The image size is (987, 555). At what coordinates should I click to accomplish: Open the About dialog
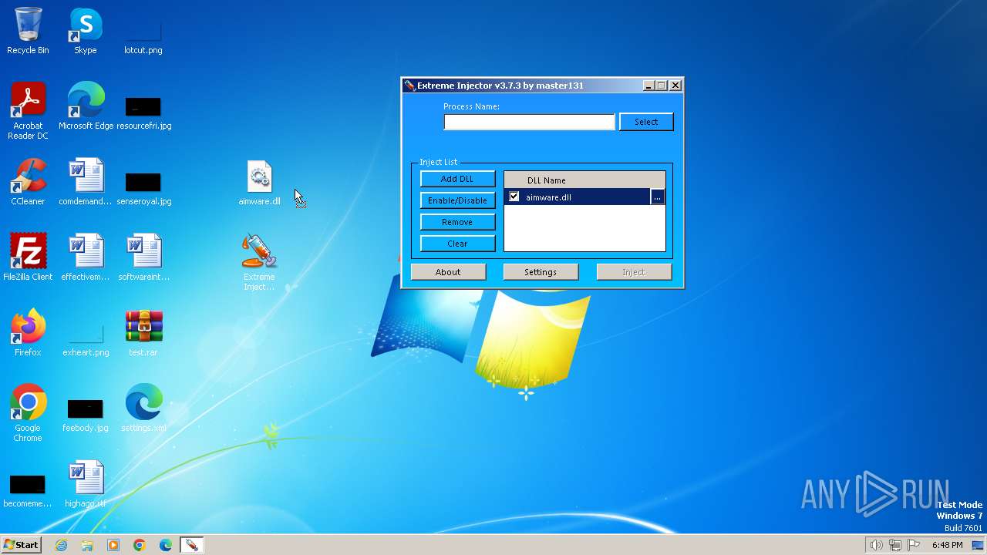coord(448,272)
